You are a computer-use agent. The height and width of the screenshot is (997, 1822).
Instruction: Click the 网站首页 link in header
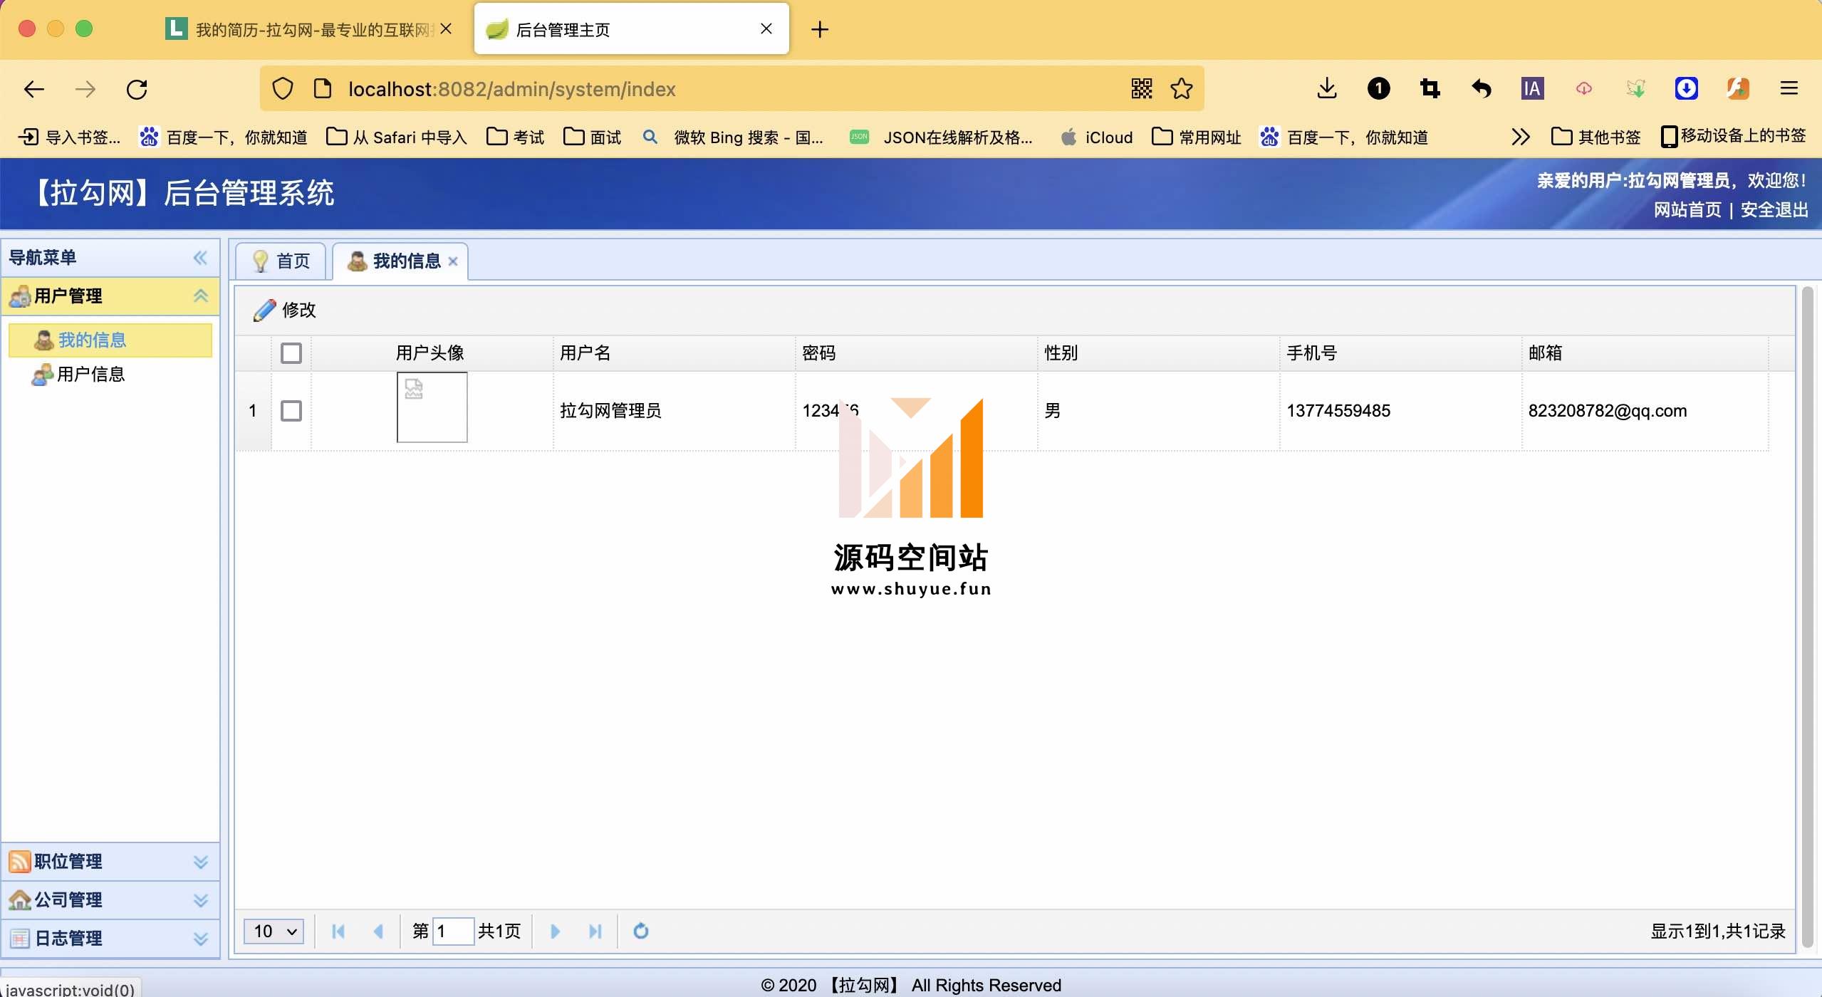(1687, 209)
